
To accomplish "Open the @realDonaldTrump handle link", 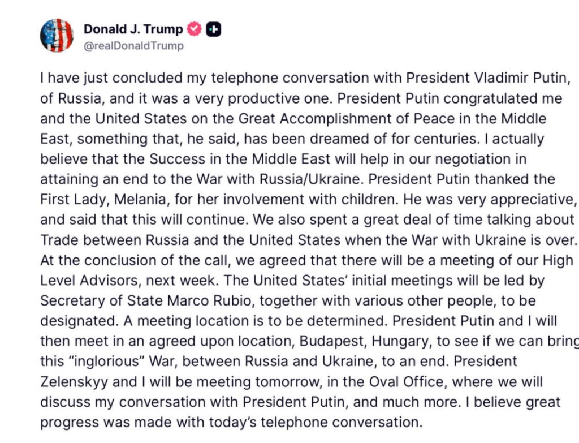I will point(133,46).
